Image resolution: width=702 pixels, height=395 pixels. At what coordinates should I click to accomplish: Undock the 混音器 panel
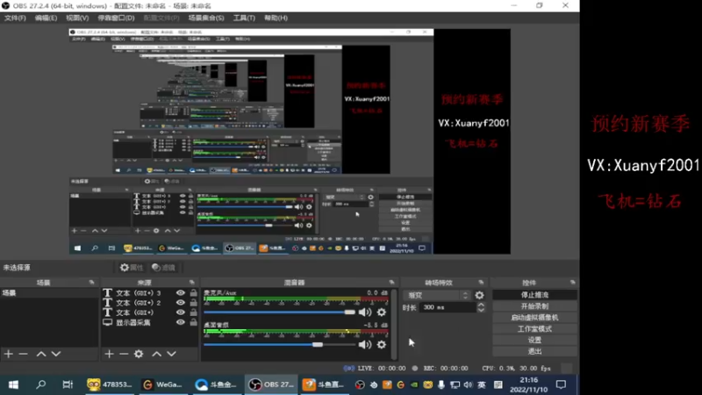pos(391,282)
